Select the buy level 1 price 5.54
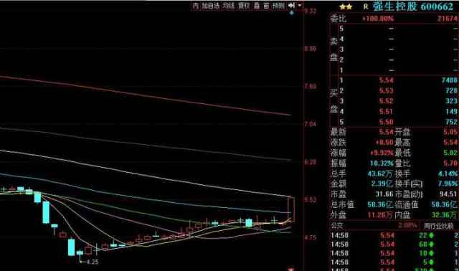Viewport: 459px width, 271px height. pos(386,80)
